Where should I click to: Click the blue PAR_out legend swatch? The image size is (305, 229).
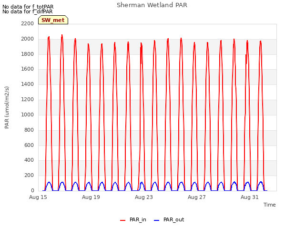click(x=157, y=220)
